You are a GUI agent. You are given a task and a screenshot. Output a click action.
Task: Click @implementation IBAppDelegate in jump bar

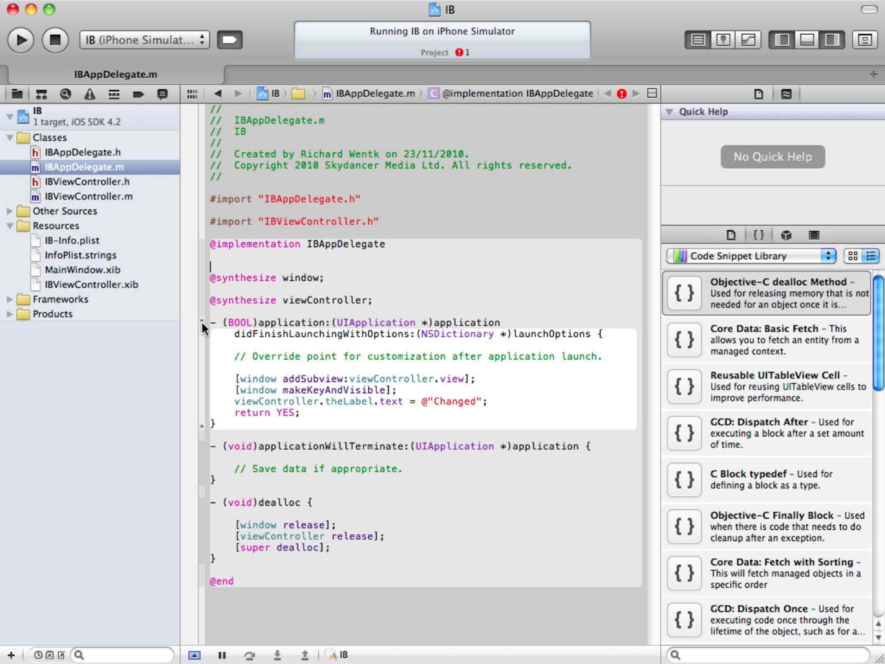tap(511, 93)
